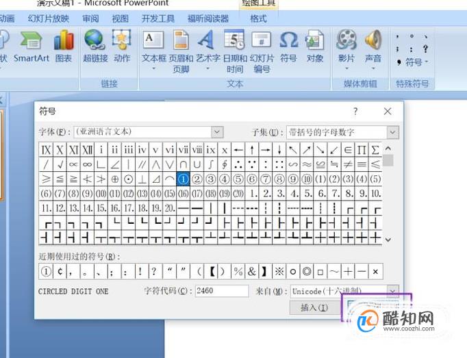Pick recent symbol ※
The width and height of the screenshot is (467, 358).
click(x=279, y=271)
